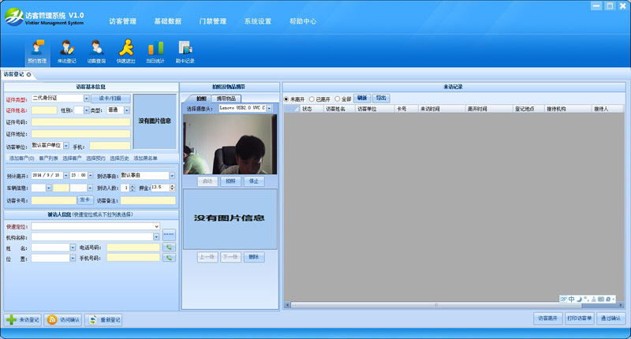Select the 全部 radio button
Viewport: 631px width, 339px height.
(338, 99)
